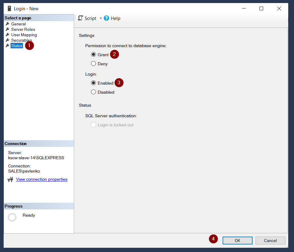
Task: Select the Deny permission radio button
Action: 93,64
